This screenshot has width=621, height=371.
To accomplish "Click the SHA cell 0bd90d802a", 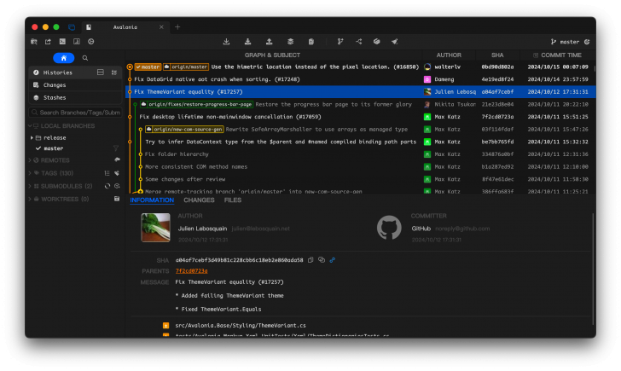I will tap(497, 67).
